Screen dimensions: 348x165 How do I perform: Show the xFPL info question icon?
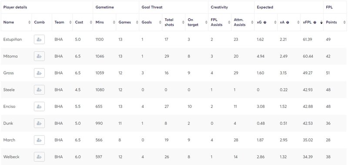[x=315, y=23]
